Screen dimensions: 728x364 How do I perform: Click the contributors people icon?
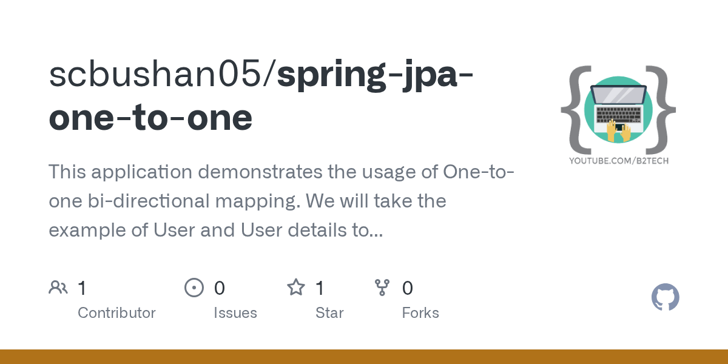pos(58,288)
